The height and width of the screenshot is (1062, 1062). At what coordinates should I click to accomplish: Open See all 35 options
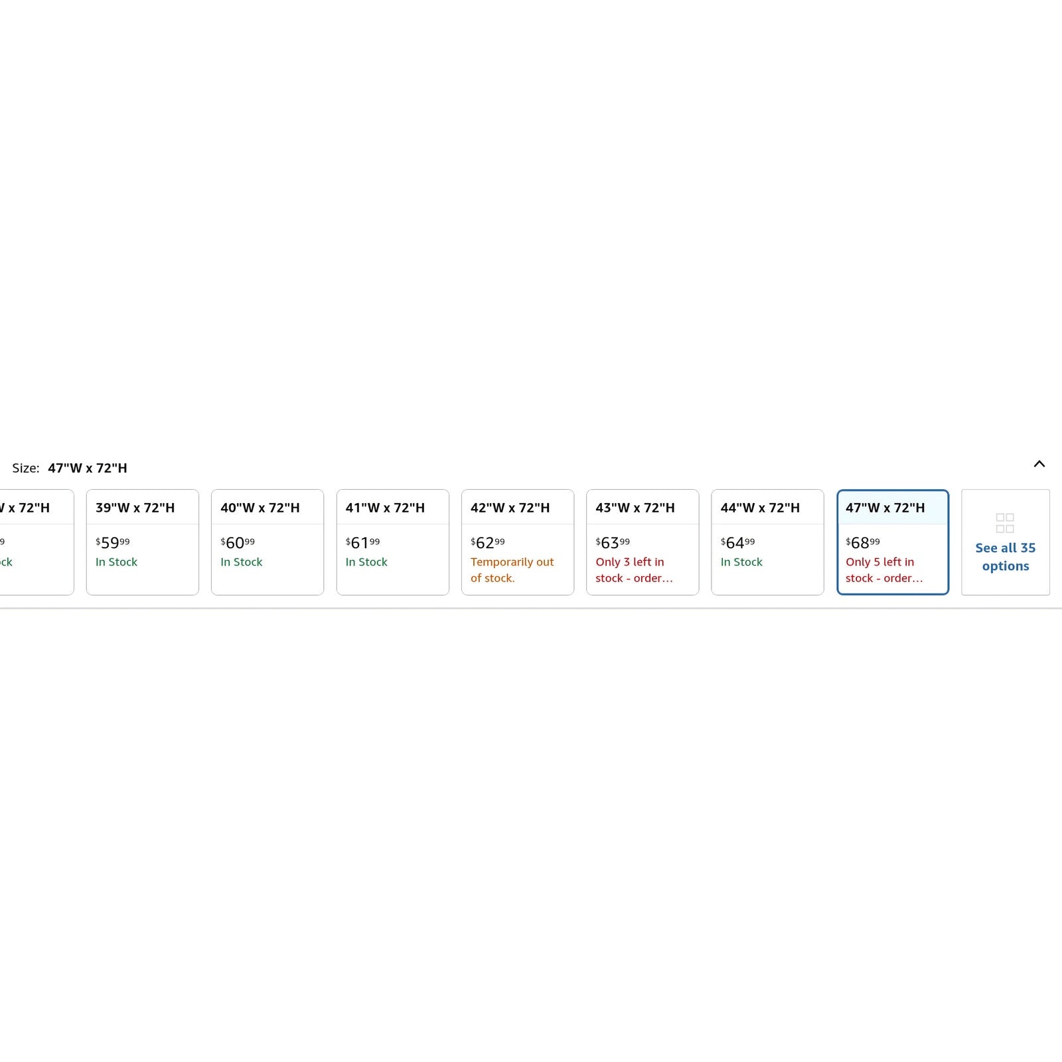[1005, 556]
